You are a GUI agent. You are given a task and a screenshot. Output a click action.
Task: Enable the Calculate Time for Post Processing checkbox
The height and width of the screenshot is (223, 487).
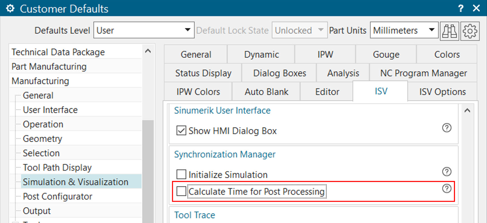tap(181, 191)
